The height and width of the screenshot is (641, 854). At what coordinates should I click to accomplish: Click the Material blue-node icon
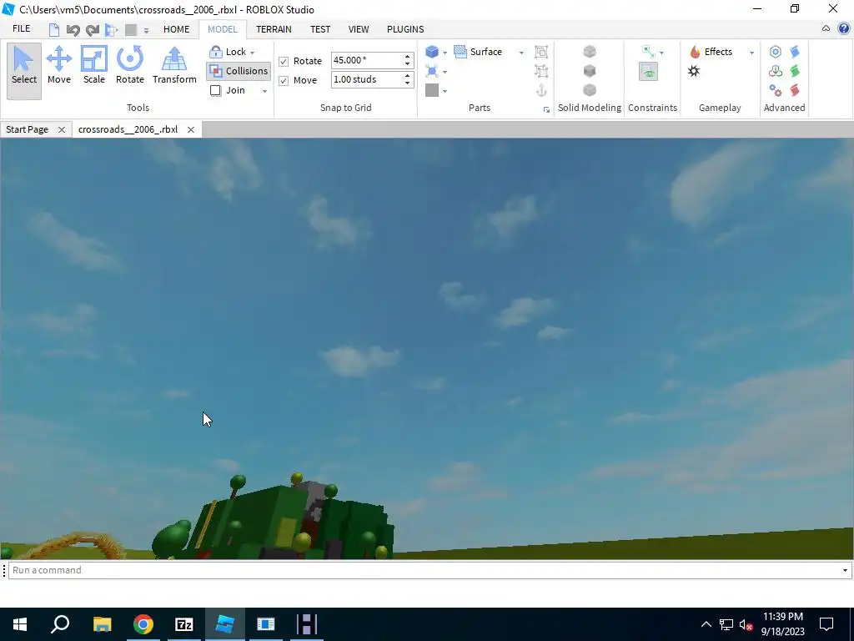(x=432, y=71)
